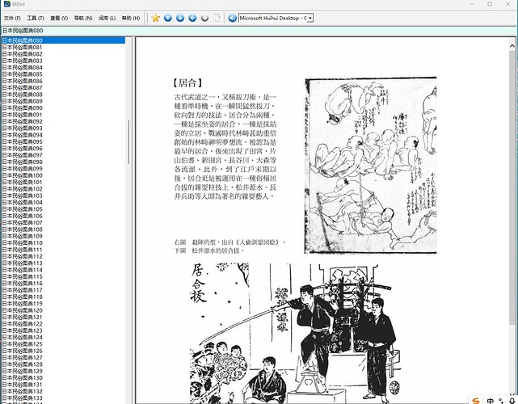Select the highlighted entry 日本民俗图典080
The width and height of the screenshot is (518, 404).
(63, 40)
